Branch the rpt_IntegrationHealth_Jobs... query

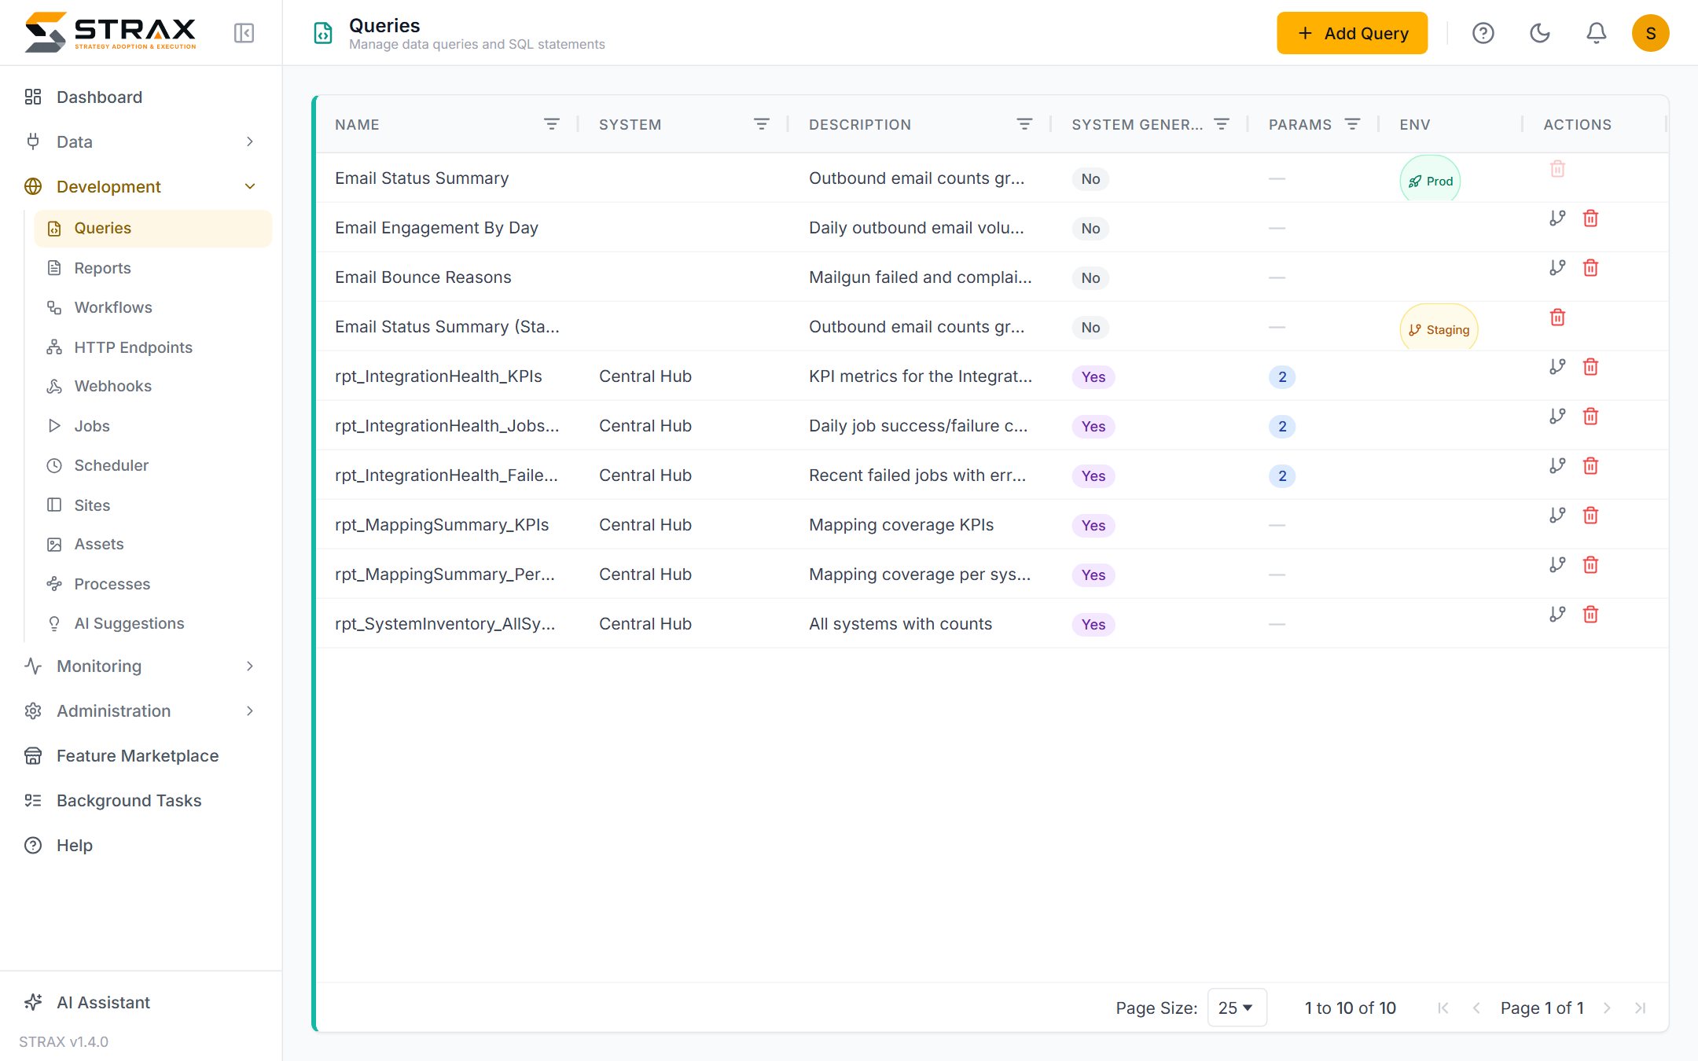coord(1557,417)
